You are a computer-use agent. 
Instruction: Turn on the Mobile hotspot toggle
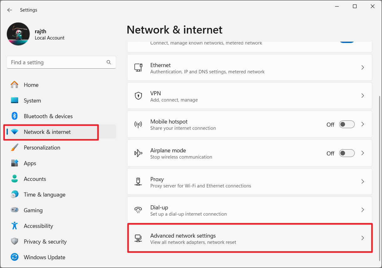pos(347,124)
